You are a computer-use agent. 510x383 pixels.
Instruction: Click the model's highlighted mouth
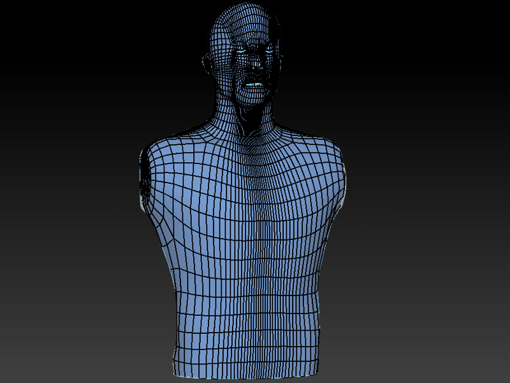tap(255, 84)
